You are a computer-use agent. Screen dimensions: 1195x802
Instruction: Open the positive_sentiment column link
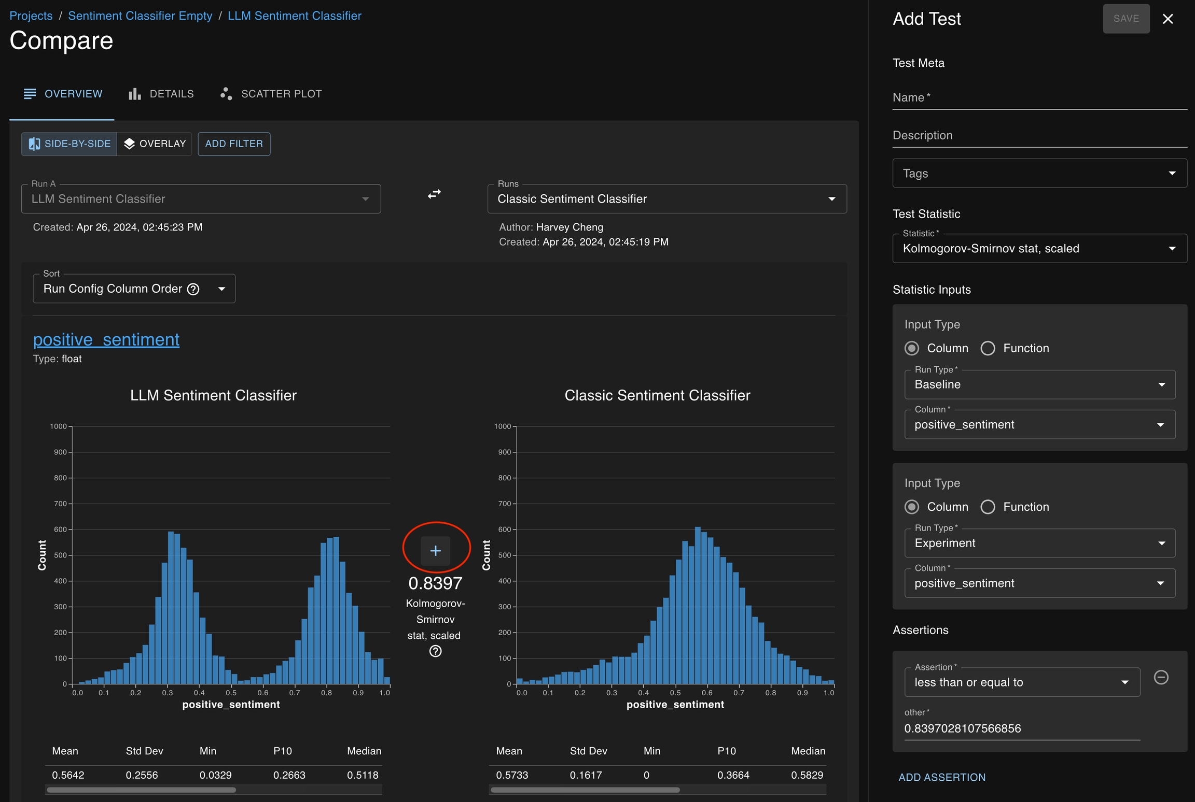pos(106,340)
